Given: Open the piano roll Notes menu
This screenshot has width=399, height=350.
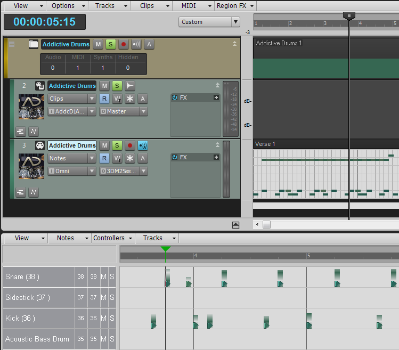Looking at the screenshot, I should [x=70, y=238].
